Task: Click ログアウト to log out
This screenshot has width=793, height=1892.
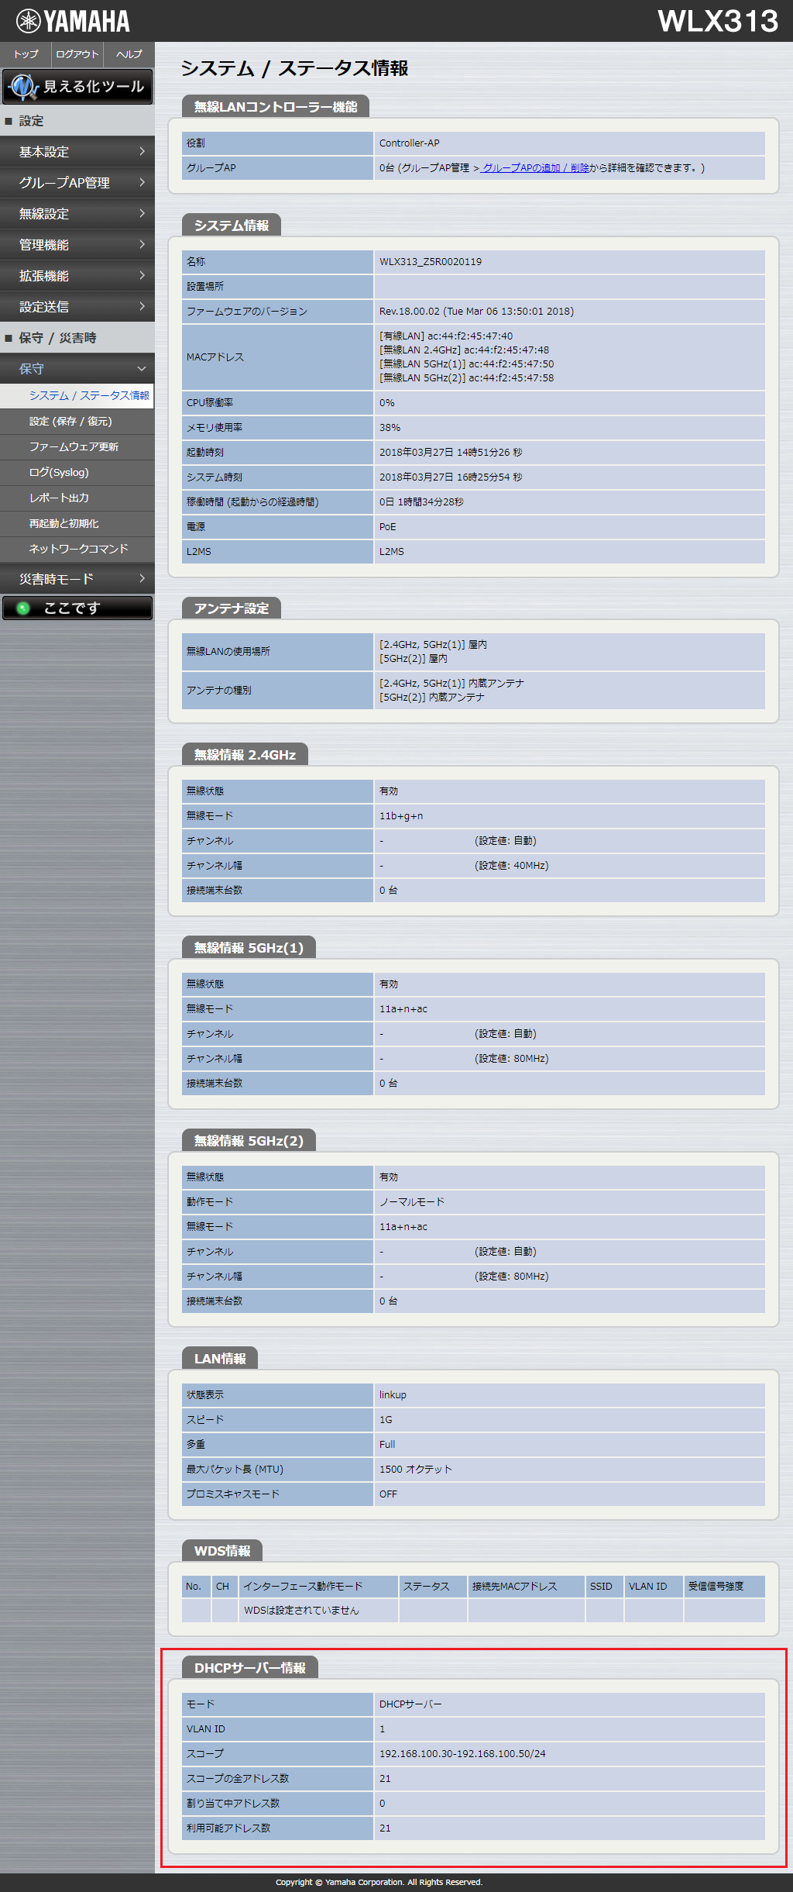Action: click(77, 54)
